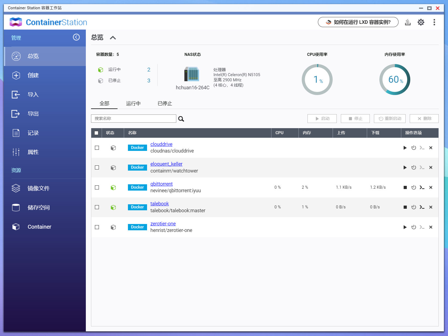Screen dimensions: 448x336
Task: Open the clouddrive container link
Action: 161,144
